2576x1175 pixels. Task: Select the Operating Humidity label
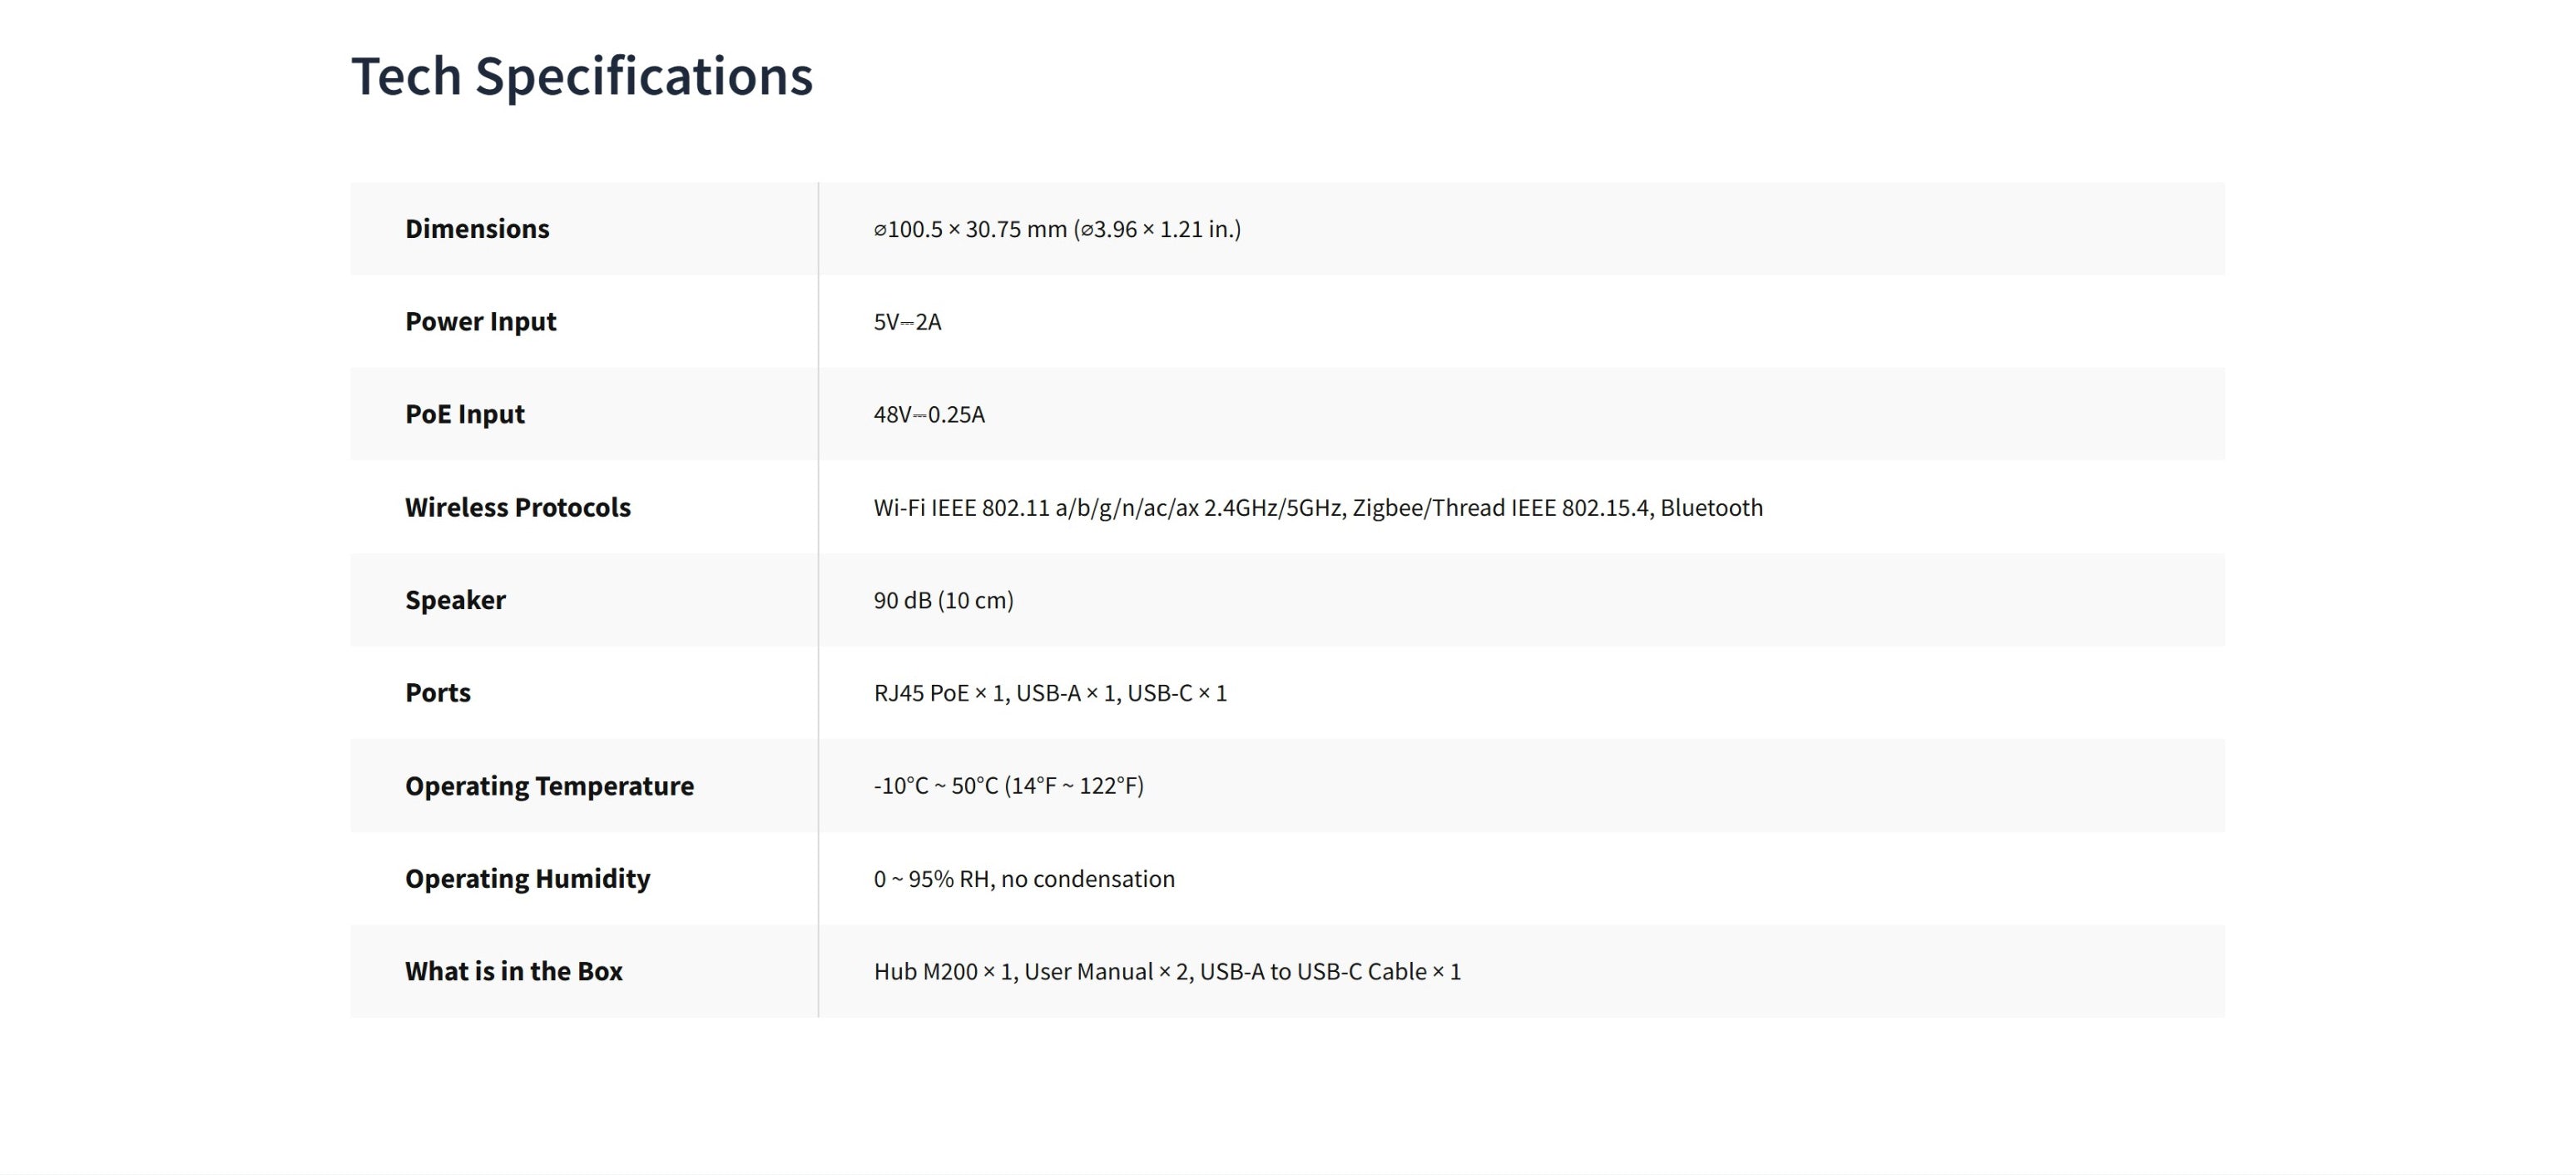pyautogui.click(x=527, y=879)
